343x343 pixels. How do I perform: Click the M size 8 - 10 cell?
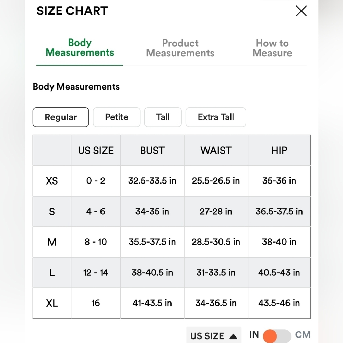coord(96,242)
